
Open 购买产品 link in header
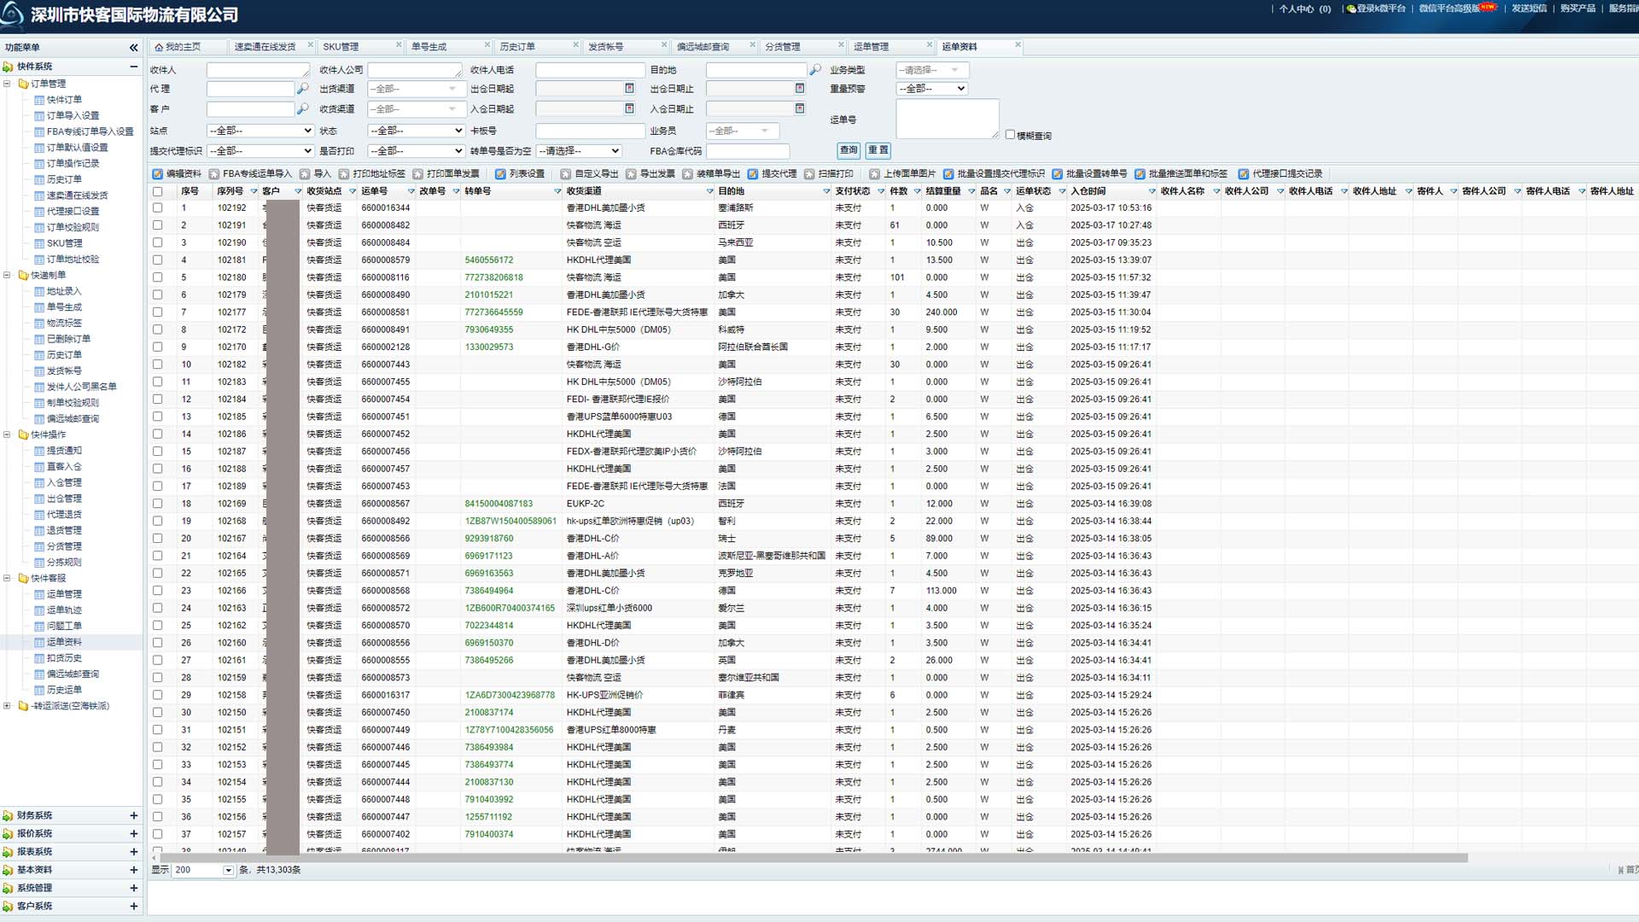(x=1578, y=9)
